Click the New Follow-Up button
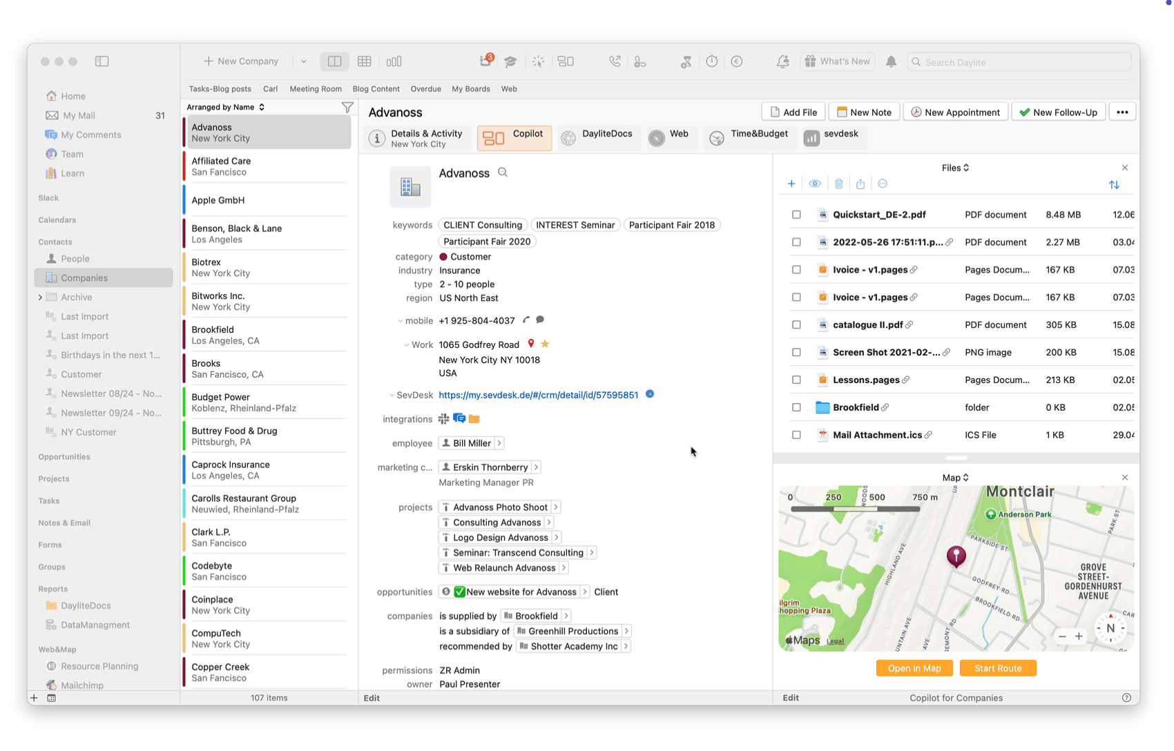This screenshot has width=1174, height=751. [x=1058, y=113]
